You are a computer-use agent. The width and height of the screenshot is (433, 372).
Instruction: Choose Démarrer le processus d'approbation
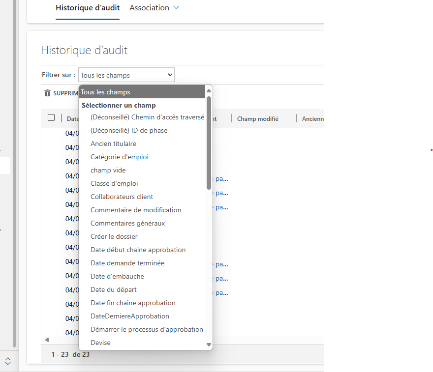pyautogui.click(x=147, y=329)
